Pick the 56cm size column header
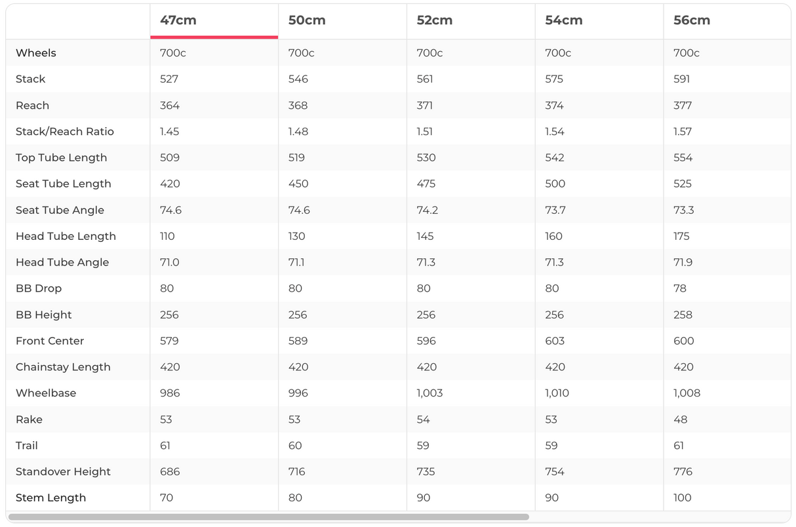Screen dimensions: 796x527 point(692,20)
